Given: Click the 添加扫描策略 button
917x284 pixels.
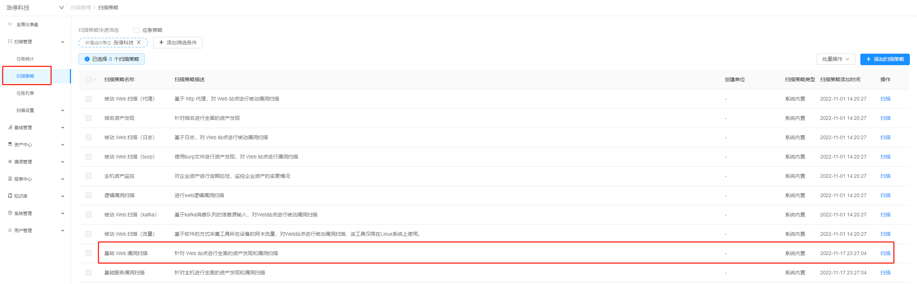Looking at the screenshot, I should click(885, 59).
